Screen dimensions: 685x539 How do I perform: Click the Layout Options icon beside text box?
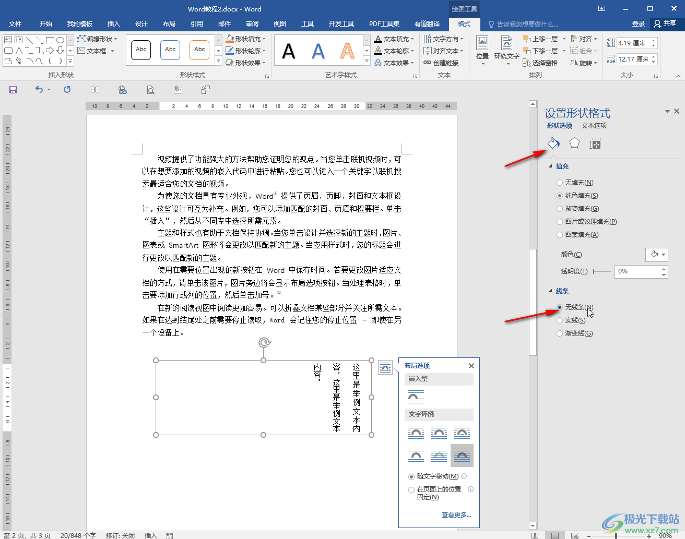click(x=385, y=367)
